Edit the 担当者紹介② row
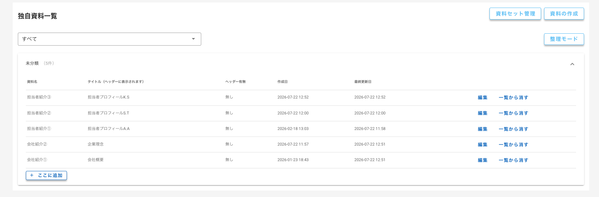599x197 pixels. point(483,113)
